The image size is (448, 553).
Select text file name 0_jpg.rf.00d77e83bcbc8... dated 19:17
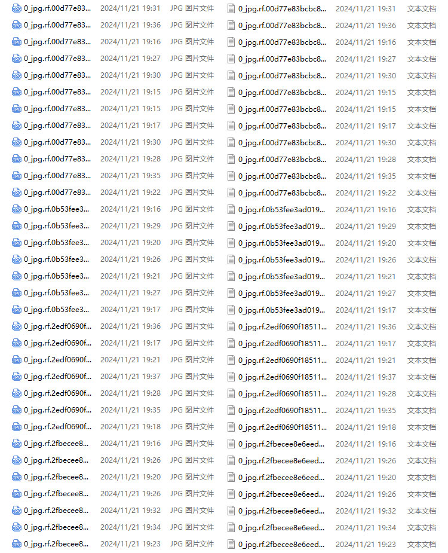click(283, 126)
